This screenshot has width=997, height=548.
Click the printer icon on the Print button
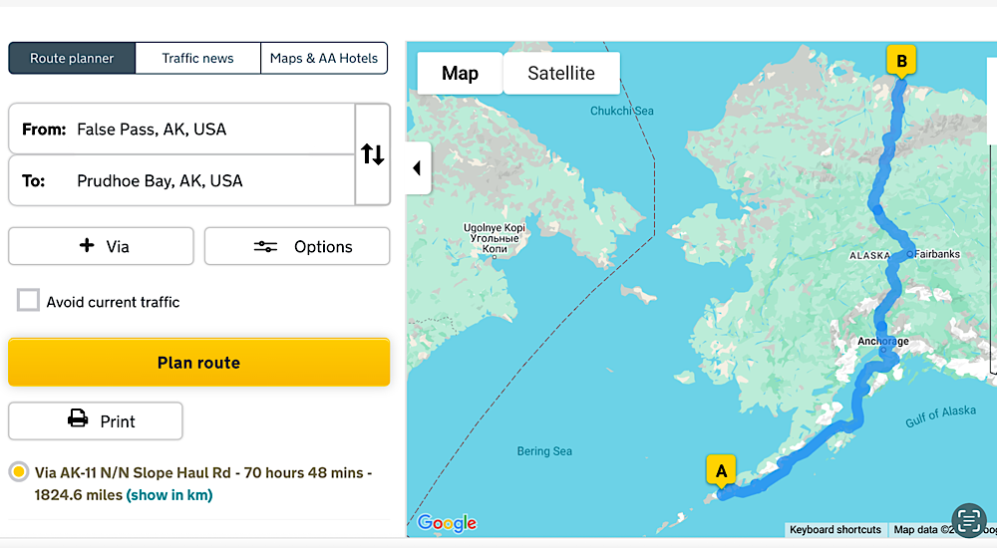tap(78, 420)
